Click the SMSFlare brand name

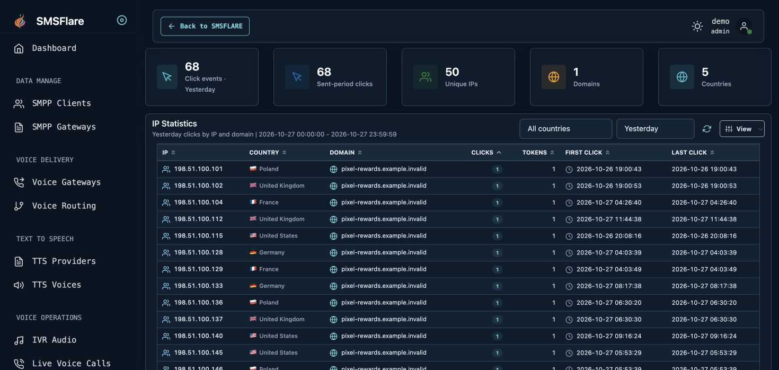click(60, 21)
